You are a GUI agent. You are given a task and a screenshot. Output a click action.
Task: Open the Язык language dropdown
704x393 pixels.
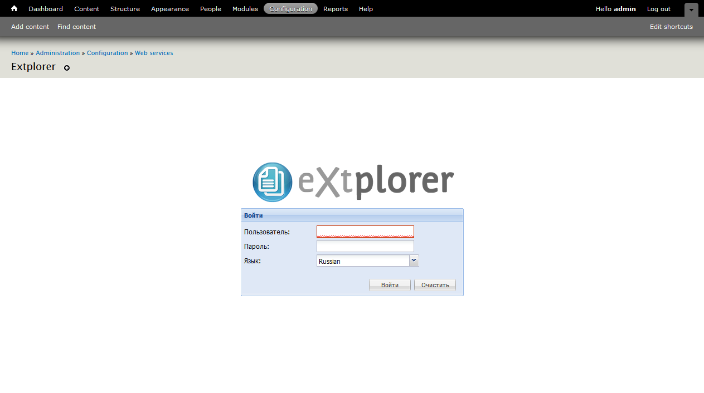(x=414, y=260)
